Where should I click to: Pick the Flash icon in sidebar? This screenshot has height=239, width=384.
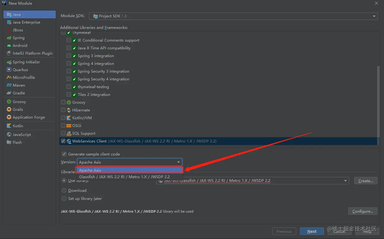(x=9, y=142)
